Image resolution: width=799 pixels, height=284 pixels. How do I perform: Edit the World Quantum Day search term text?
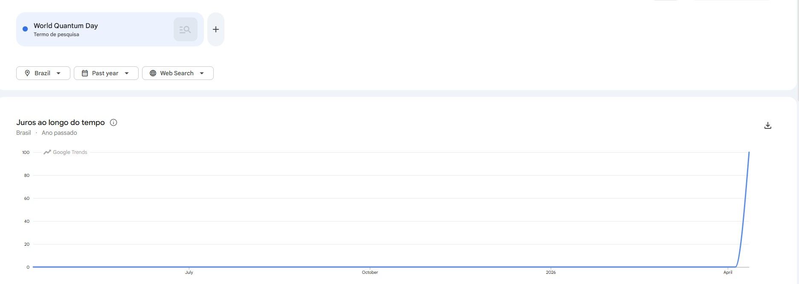66,26
